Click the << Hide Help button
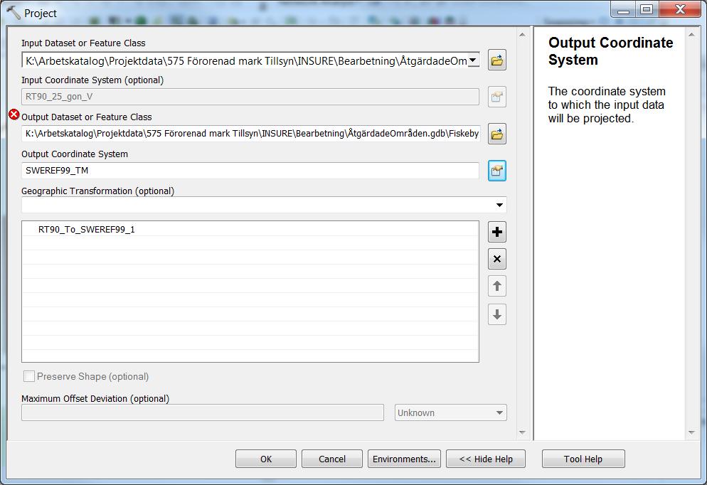This screenshot has width=707, height=485. [486, 459]
